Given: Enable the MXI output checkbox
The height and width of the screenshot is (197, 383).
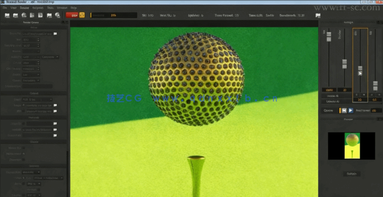Looking at the screenshot, I should 23,111.
